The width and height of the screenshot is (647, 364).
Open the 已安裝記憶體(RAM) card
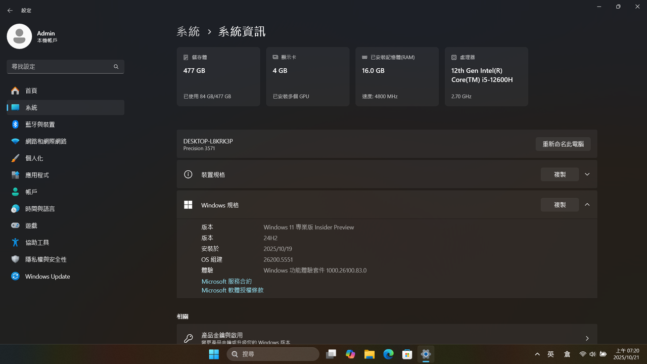pyautogui.click(x=397, y=76)
